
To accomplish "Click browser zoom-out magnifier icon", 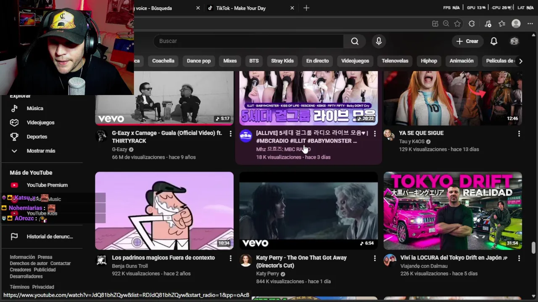I will pos(446,24).
